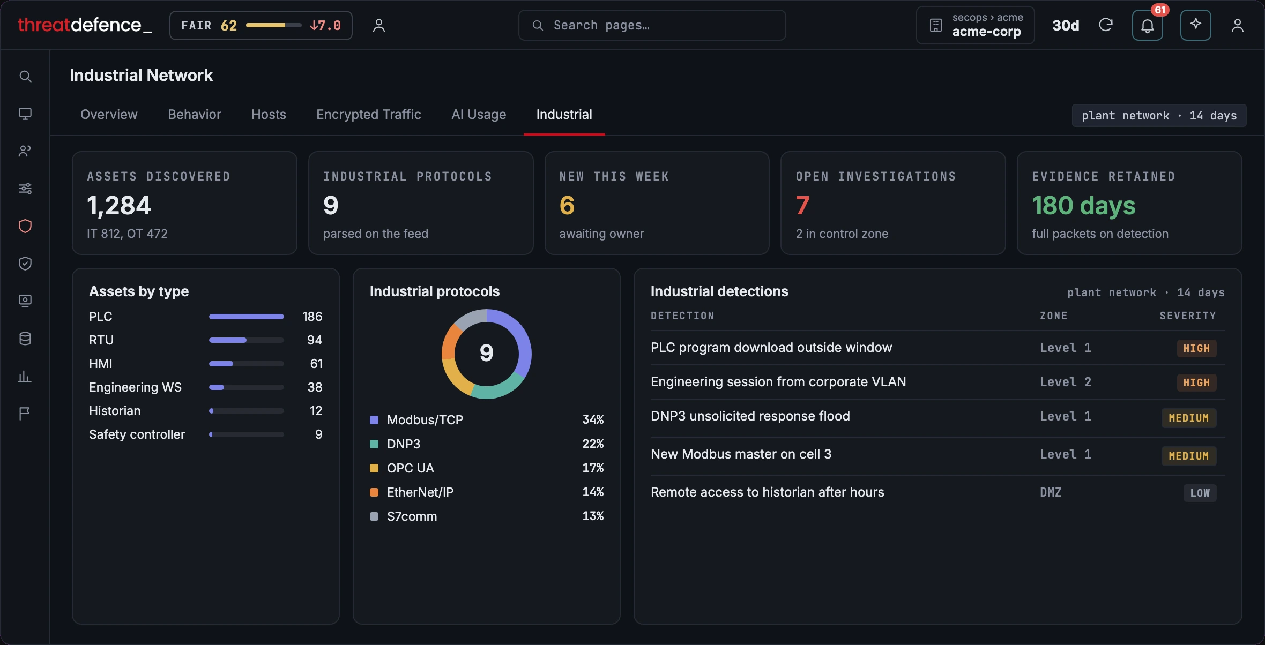This screenshot has height=645, width=1265.
Task: Open the acme-corp organization switcher
Action: click(x=976, y=25)
